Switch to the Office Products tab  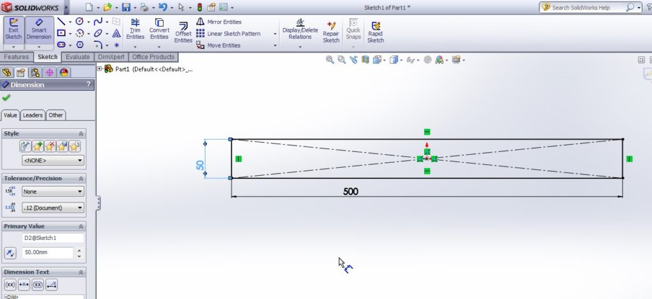click(x=153, y=56)
